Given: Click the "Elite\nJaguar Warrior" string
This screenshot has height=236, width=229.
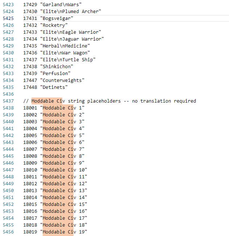Looking at the screenshot, I should [72, 39].
